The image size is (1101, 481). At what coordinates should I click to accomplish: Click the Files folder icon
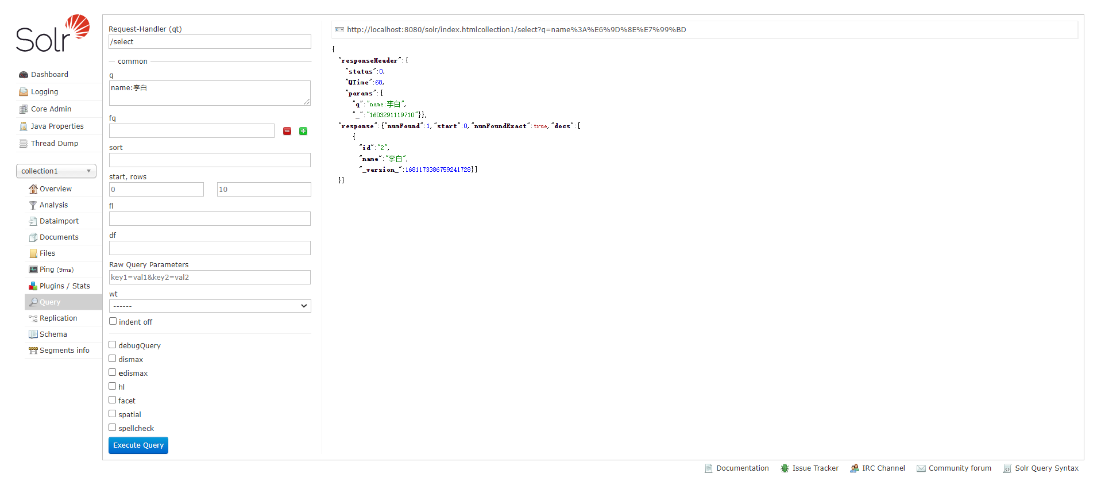coord(33,253)
